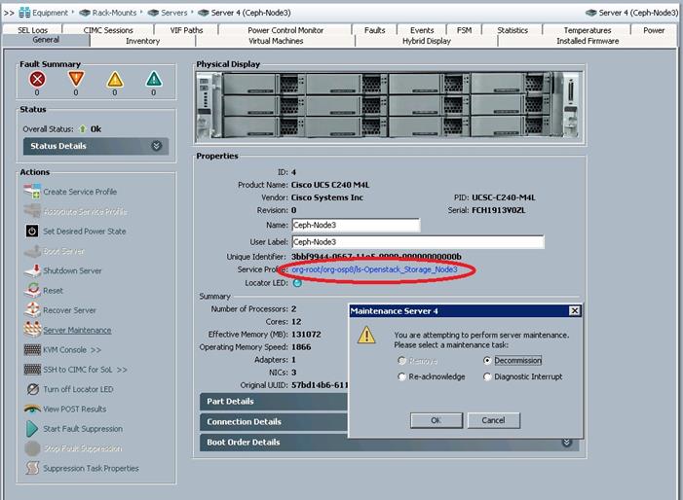Screen dimensions: 683x500
Task: Open the Faults tab
Action: pyautogui.click(x=374, y=30)
